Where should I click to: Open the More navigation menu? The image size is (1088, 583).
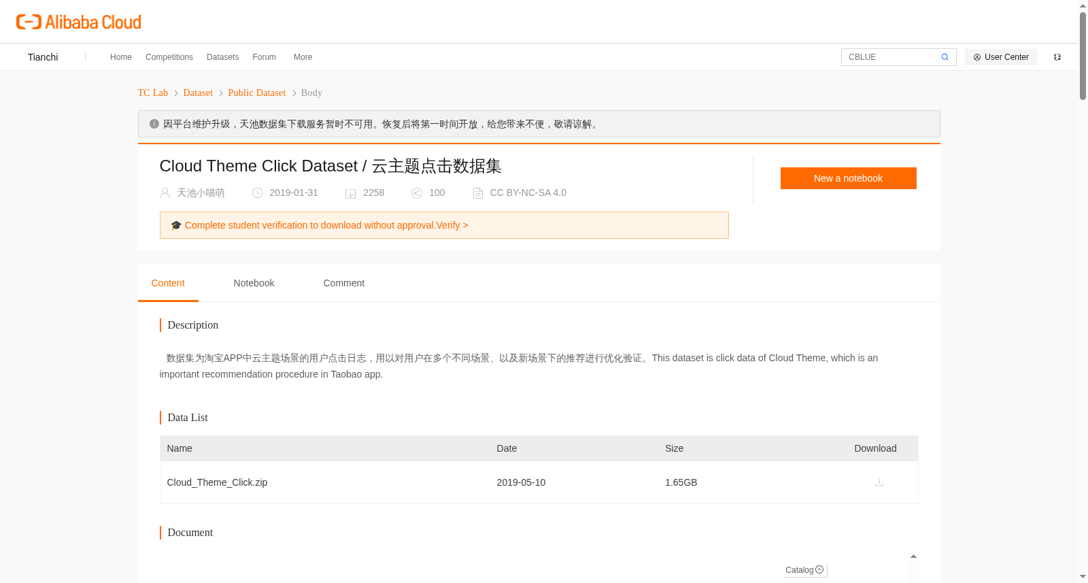[303, 57]
